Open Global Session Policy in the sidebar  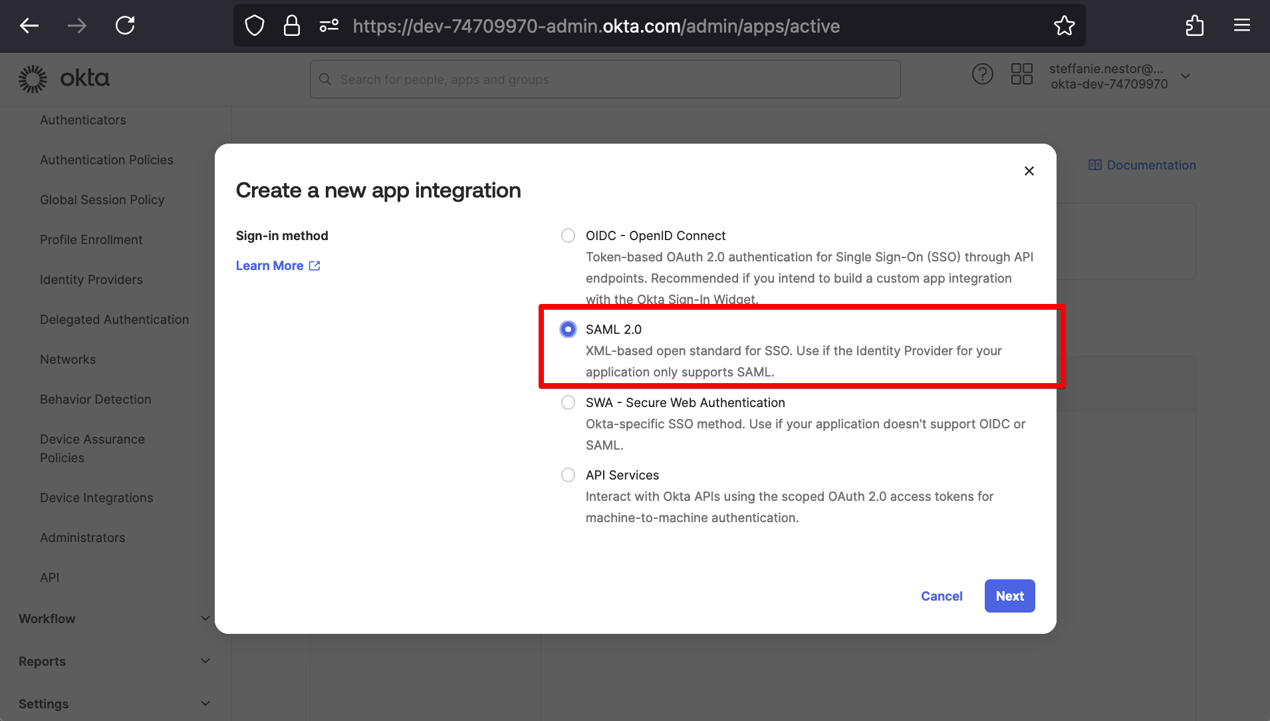102,200
